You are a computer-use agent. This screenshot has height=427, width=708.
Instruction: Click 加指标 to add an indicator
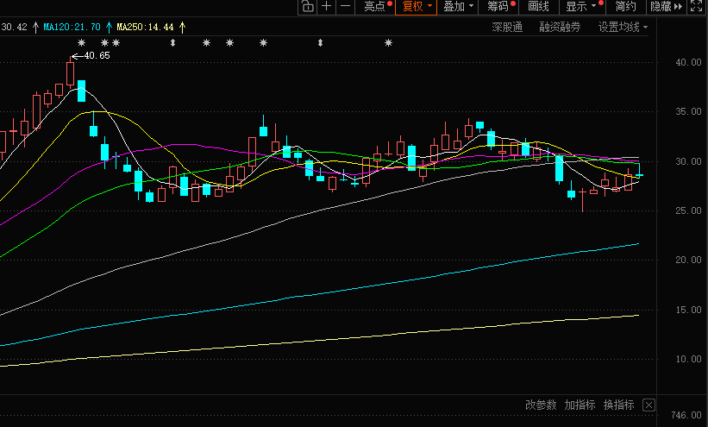580,405
